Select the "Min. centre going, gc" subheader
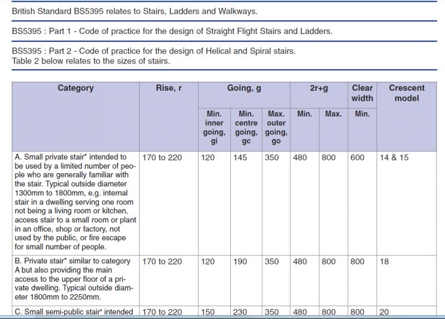 pos(245,127)
